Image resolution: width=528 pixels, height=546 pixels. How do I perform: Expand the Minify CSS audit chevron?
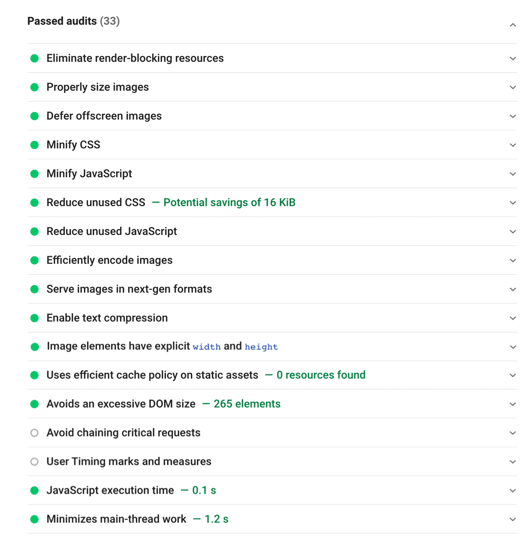pyautogui.click(x=513, y=145)
